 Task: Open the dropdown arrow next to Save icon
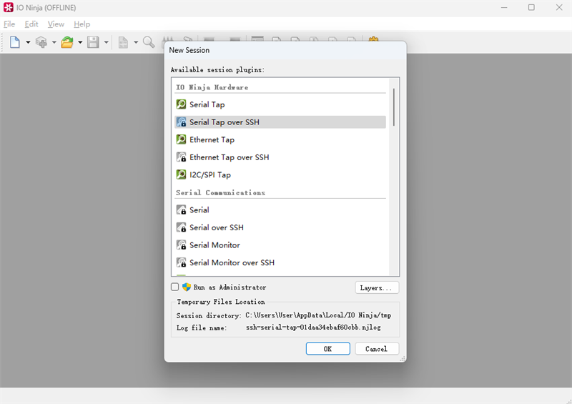coord(106,43)
